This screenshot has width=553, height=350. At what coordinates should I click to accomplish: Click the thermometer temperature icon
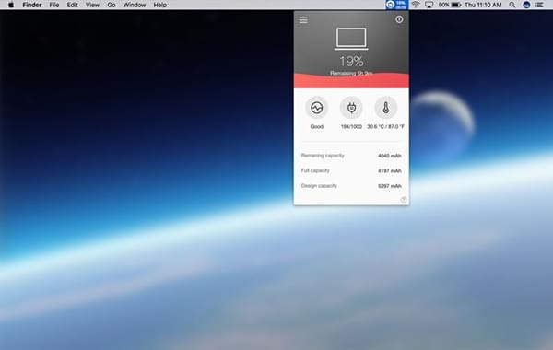click(x=386, y=108)
